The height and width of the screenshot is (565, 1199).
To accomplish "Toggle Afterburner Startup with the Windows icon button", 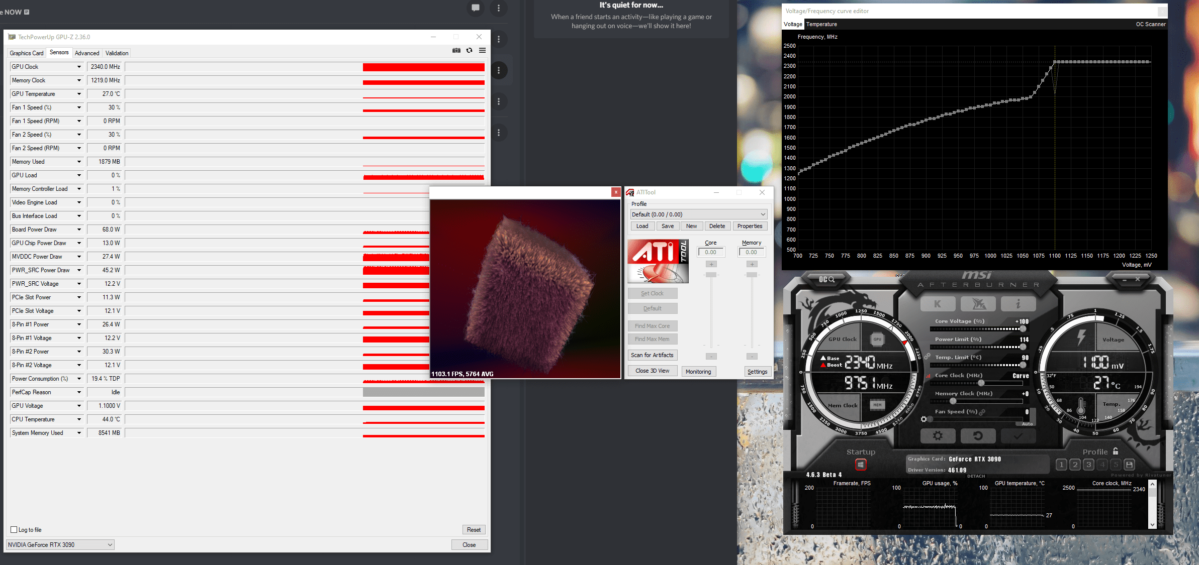I will pos(861,465).
